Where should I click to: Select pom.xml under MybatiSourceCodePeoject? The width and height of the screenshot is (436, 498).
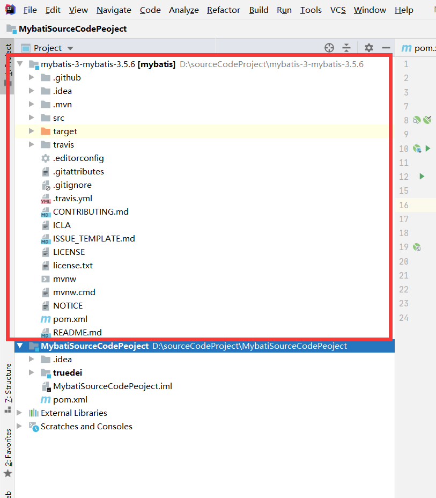[70, 400]
